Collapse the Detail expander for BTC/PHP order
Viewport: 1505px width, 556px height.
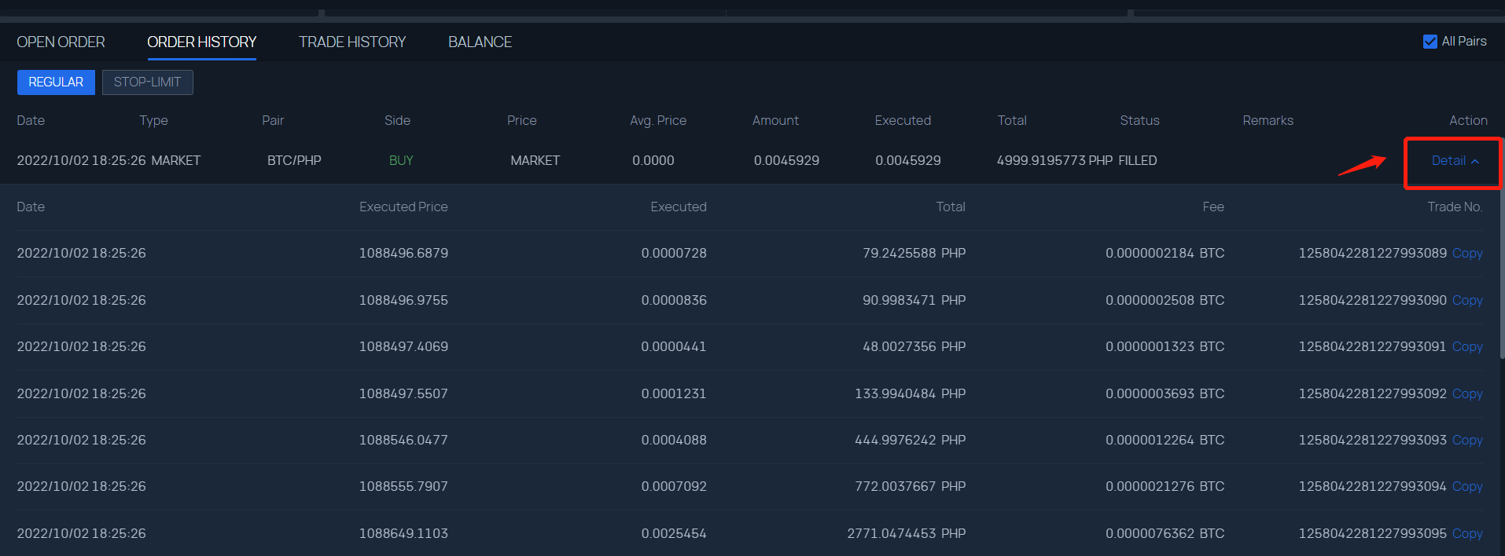[x=1455, y=160]
